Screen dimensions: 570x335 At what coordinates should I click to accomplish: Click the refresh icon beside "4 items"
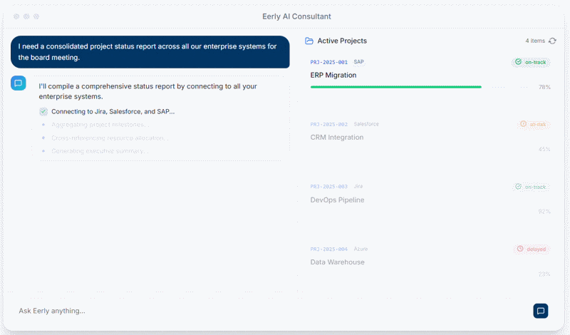(x=552, y=41)
